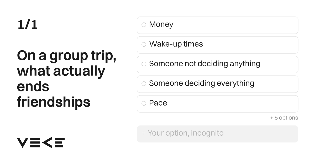Viewport: 315px width, 165px height.
Task: Choose the Wake-up times radio circle
Action: 144,45
